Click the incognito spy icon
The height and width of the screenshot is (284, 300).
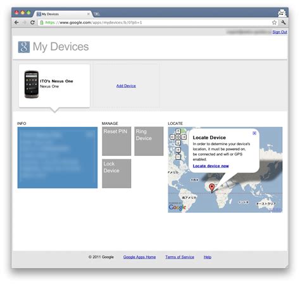tap(282, 13)
